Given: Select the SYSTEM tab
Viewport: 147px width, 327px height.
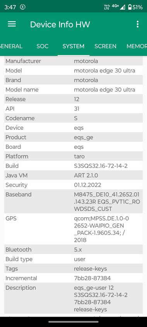Looking at the screenshot, I should (x=73, y=46).
